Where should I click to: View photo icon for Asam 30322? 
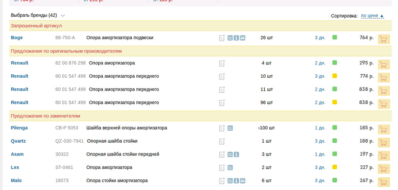[x=230, y=155]
